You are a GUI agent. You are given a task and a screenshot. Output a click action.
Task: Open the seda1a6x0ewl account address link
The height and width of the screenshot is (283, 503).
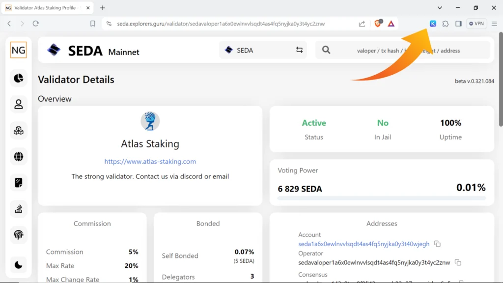(x=363, y=244)
